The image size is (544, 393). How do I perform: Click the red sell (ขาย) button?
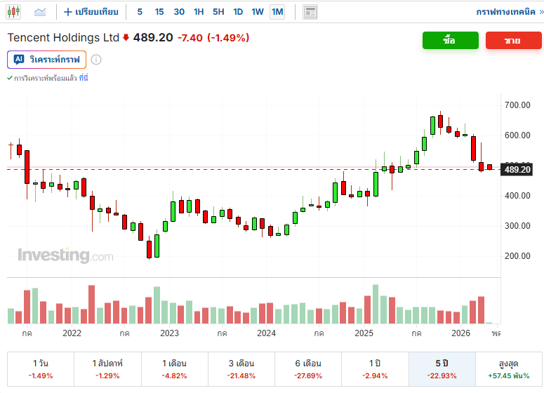(514, 40)
